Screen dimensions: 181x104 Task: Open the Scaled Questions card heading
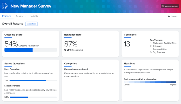point(15,64)
